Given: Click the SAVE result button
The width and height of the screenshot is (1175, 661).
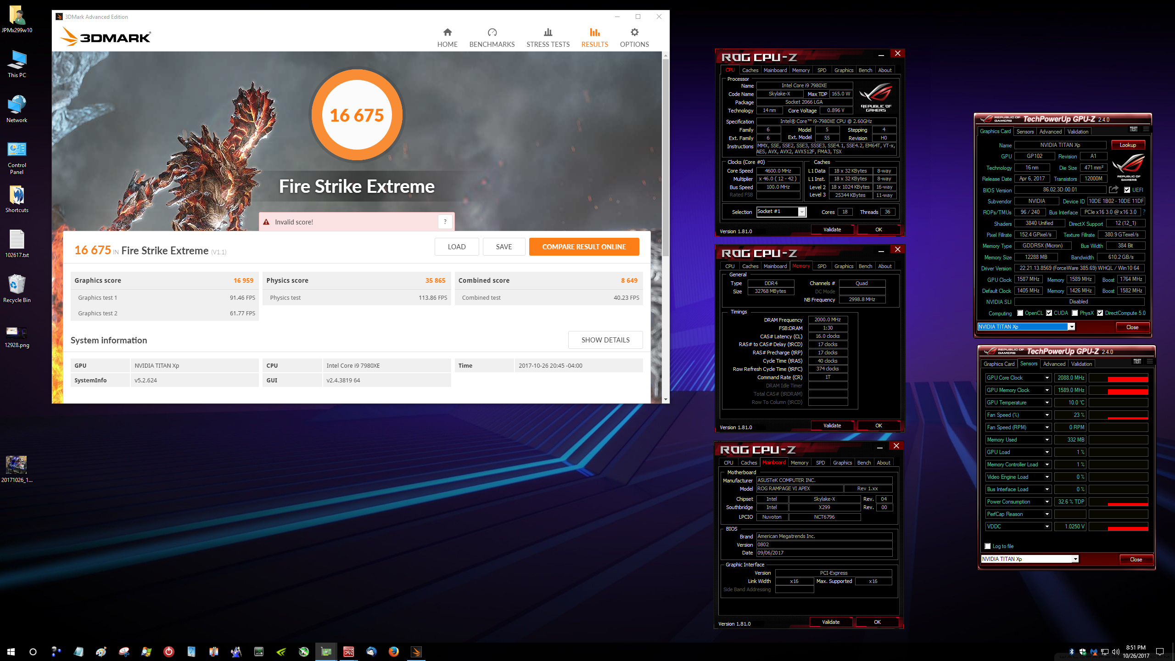Looking at the screenshot, I should click(504, 246).
